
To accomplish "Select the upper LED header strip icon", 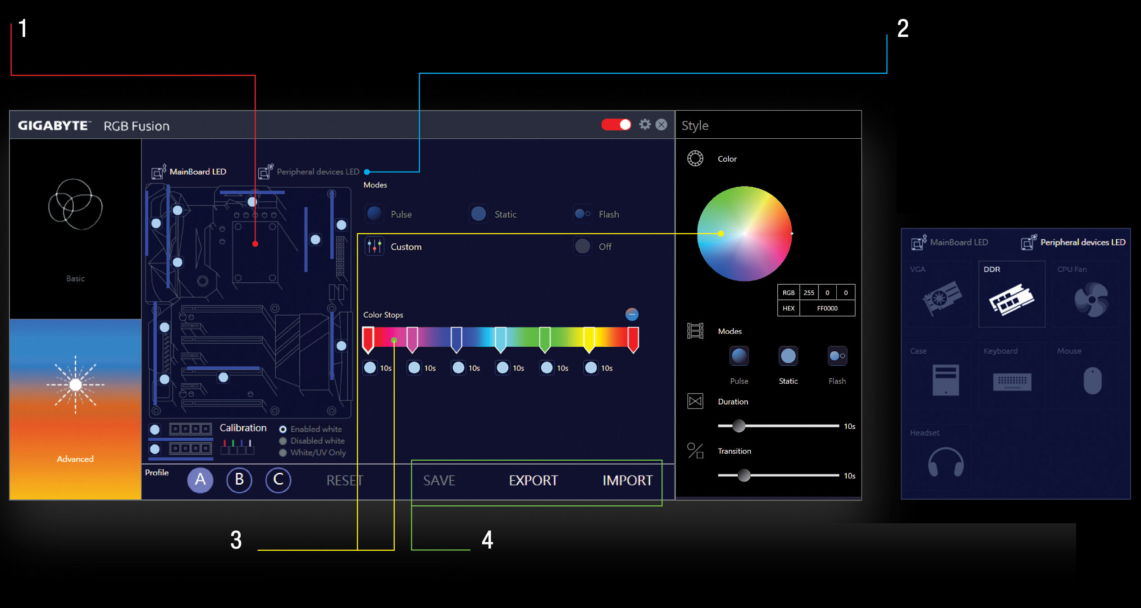I will (x=190, y=429).
